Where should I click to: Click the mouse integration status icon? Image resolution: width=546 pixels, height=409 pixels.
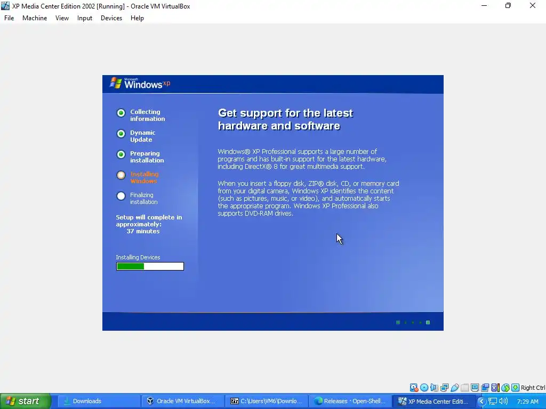point(505,388)
